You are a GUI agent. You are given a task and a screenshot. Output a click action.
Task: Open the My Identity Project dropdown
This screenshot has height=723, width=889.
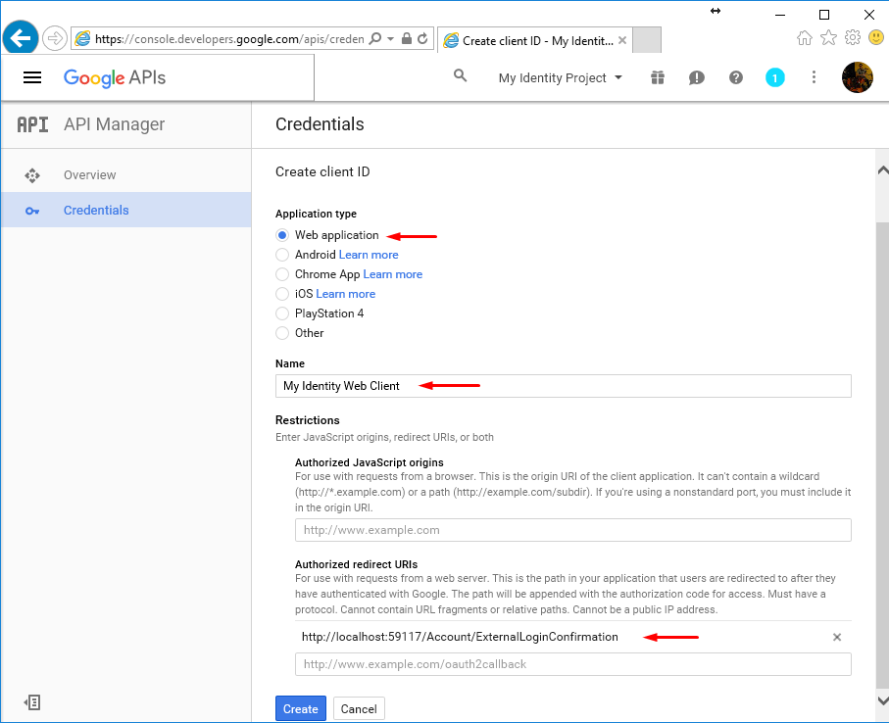pos(561,77)
